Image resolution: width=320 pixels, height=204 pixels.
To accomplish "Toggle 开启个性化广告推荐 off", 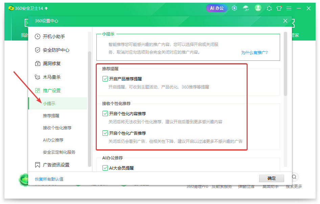I will (x=105, y=133).
